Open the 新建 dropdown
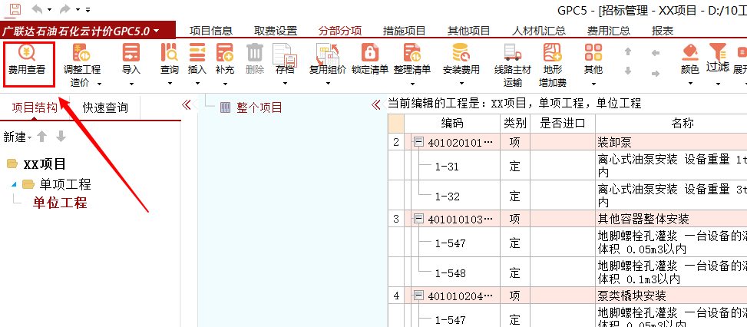The height and width of the screenshot is (327, 747). (x=17, y=137)
